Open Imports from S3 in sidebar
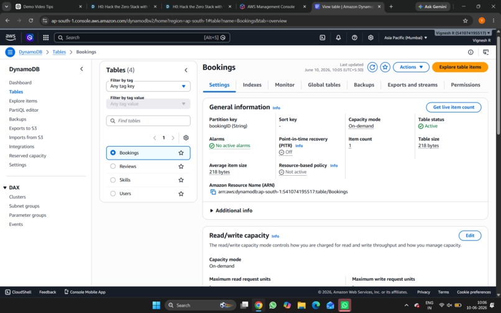 click(26, 138)
